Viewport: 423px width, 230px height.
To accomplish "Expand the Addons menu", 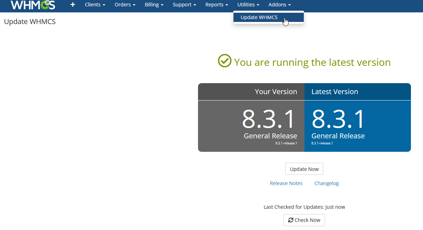I will click(x=280, y=5).
